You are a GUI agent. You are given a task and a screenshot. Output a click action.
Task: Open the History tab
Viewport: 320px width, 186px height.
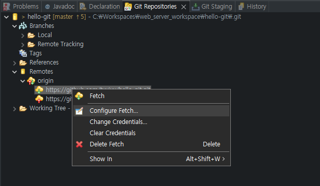coord(252,7)
